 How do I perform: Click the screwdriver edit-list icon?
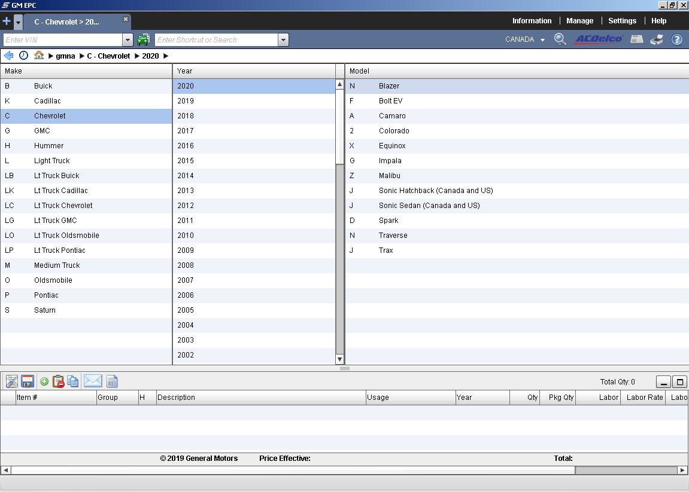click(12, 381)
